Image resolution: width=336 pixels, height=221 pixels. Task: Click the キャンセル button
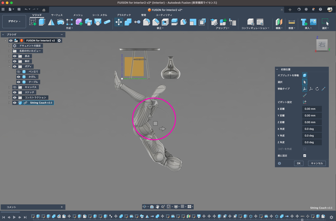coord(317,163)
